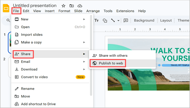Expand the Download submenu arrow
Image resolution: width=190 pixels, height=108 pixels.
[x=84, y=69]
